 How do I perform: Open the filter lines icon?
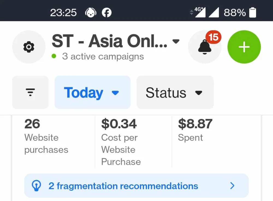click(30, 92)
